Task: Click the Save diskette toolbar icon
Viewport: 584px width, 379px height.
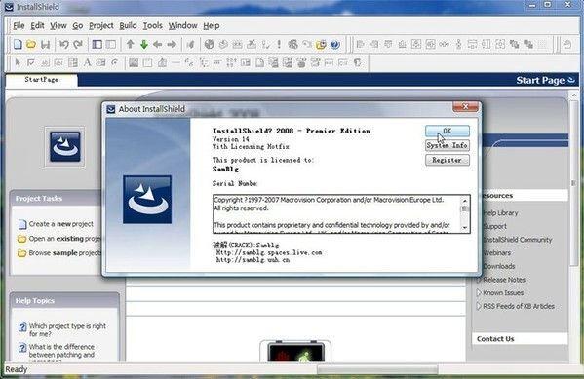Action: pos(46,45)
